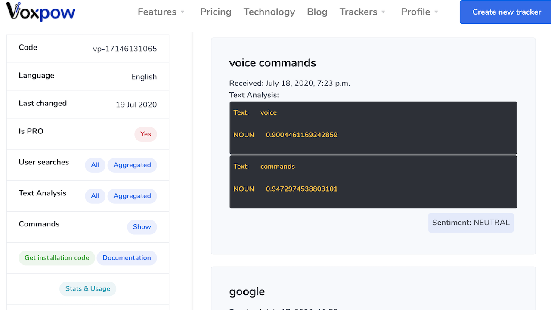The image size is (551, 310).
Task: Open the Technology page
Action: (x=269, y=12)
